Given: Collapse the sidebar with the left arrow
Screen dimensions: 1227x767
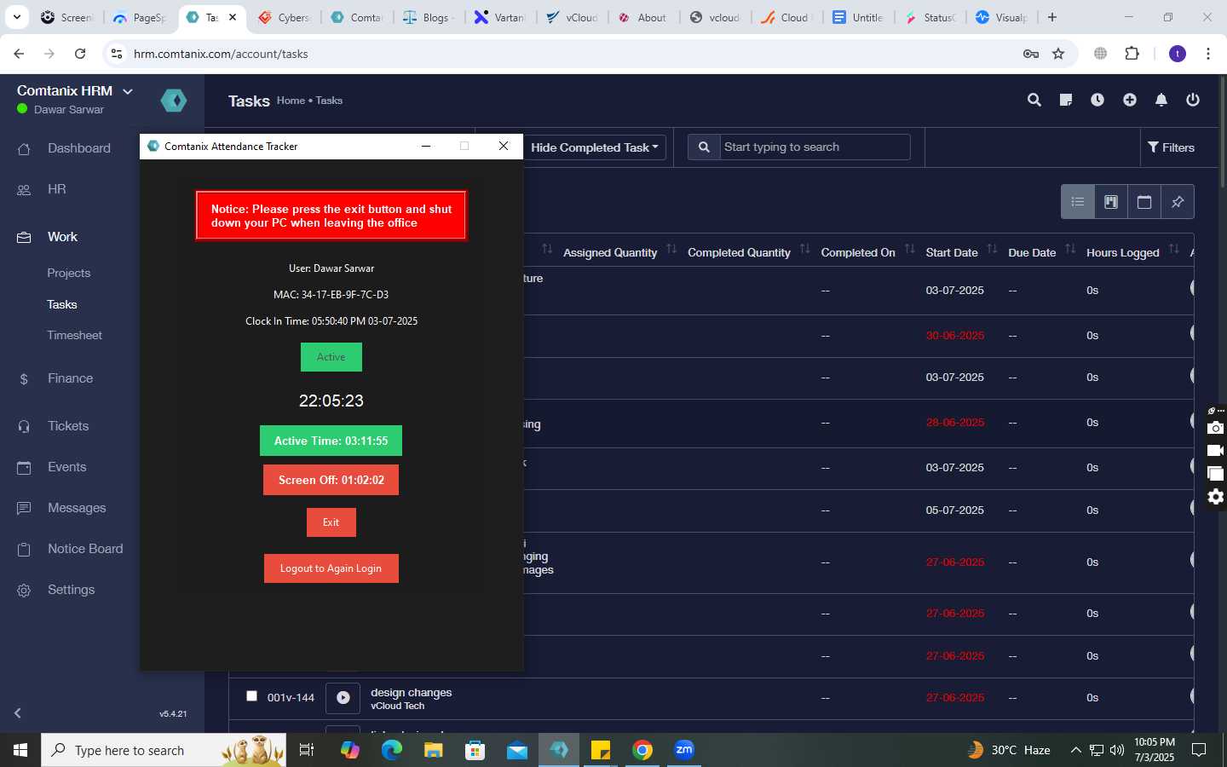Looking at the screenshot, I should (x=18, y=713).
